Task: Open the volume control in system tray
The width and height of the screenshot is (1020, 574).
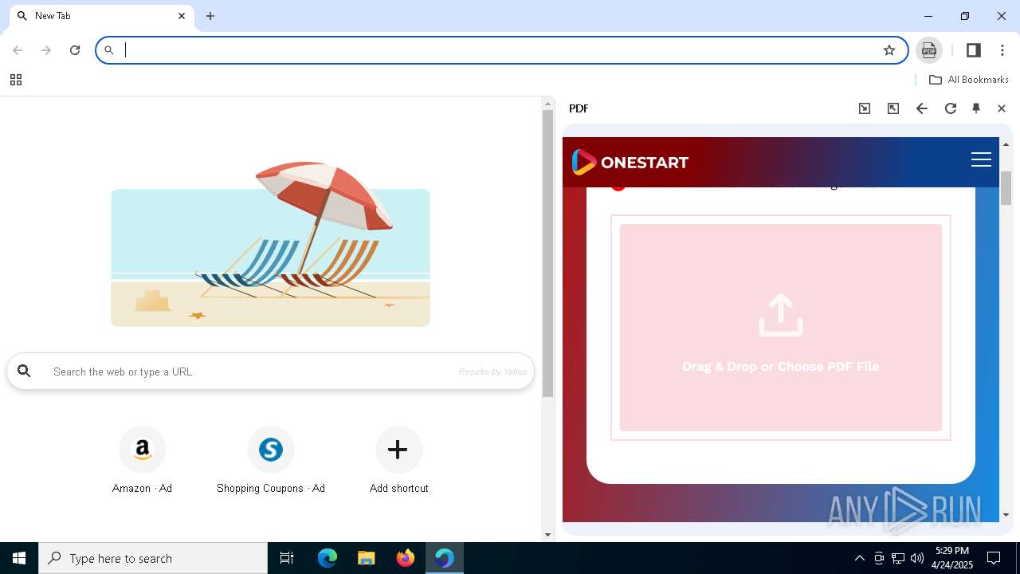Action: pyautogui.click(x=917, y=558)
